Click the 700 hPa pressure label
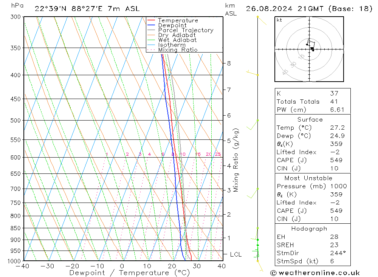Viewport: 378px width, 277px height. coord(15,189)
